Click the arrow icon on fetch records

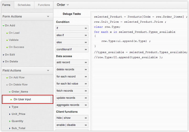86,91
